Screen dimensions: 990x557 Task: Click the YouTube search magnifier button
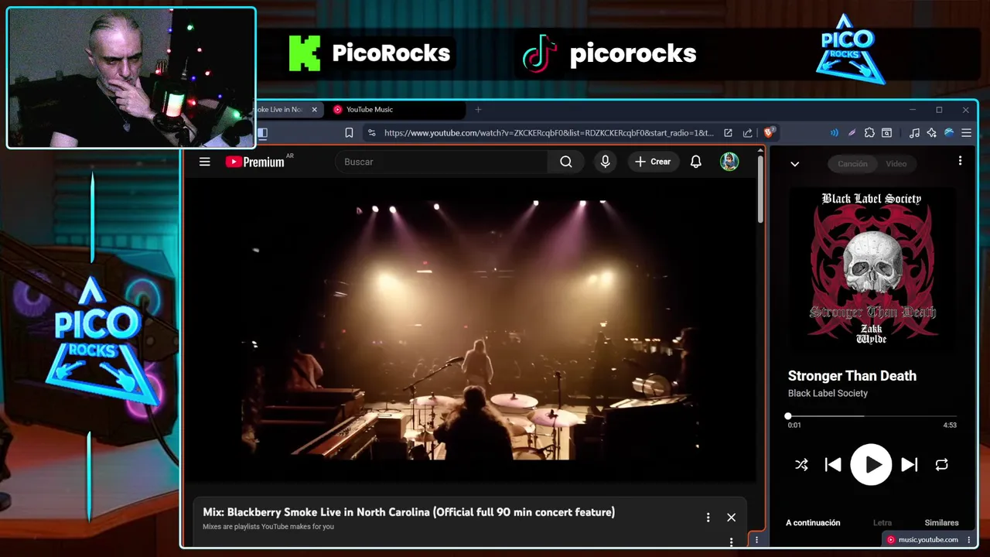point(566,162)
